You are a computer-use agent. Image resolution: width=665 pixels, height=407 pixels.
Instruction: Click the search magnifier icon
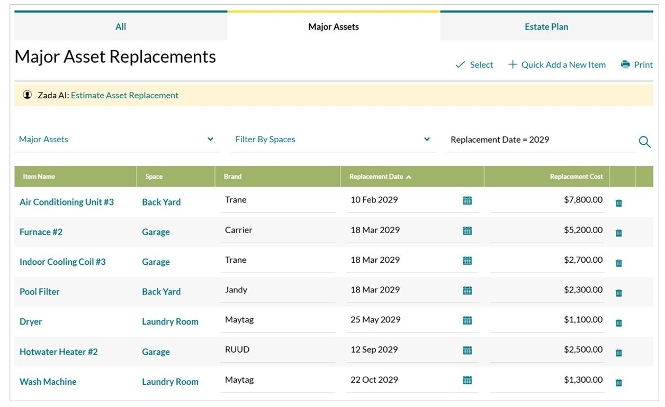(644, 142)
